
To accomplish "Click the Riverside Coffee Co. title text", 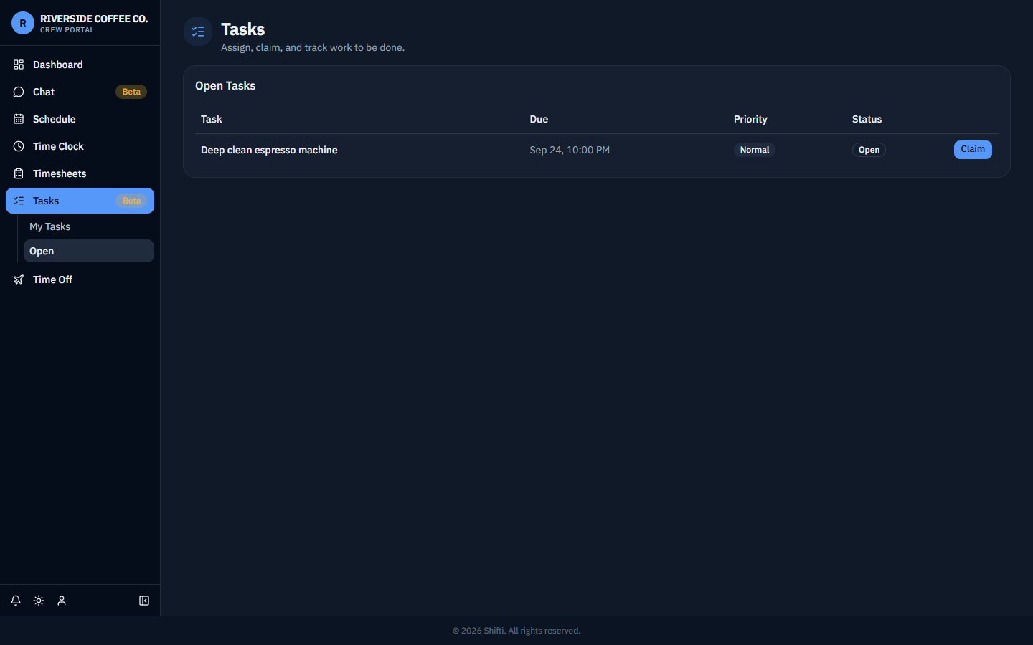I will click(94, 19).
